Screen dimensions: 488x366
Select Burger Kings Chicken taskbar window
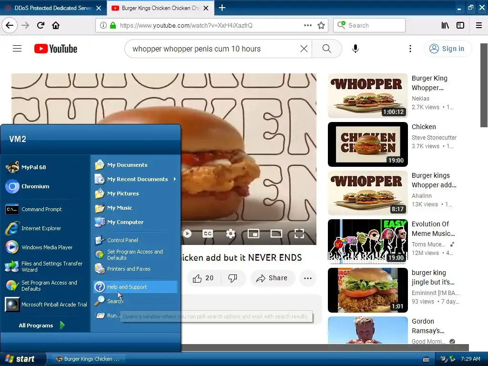88,359
